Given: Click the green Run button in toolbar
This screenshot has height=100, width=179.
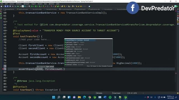Looking at the screenshot, I should 36,6.
